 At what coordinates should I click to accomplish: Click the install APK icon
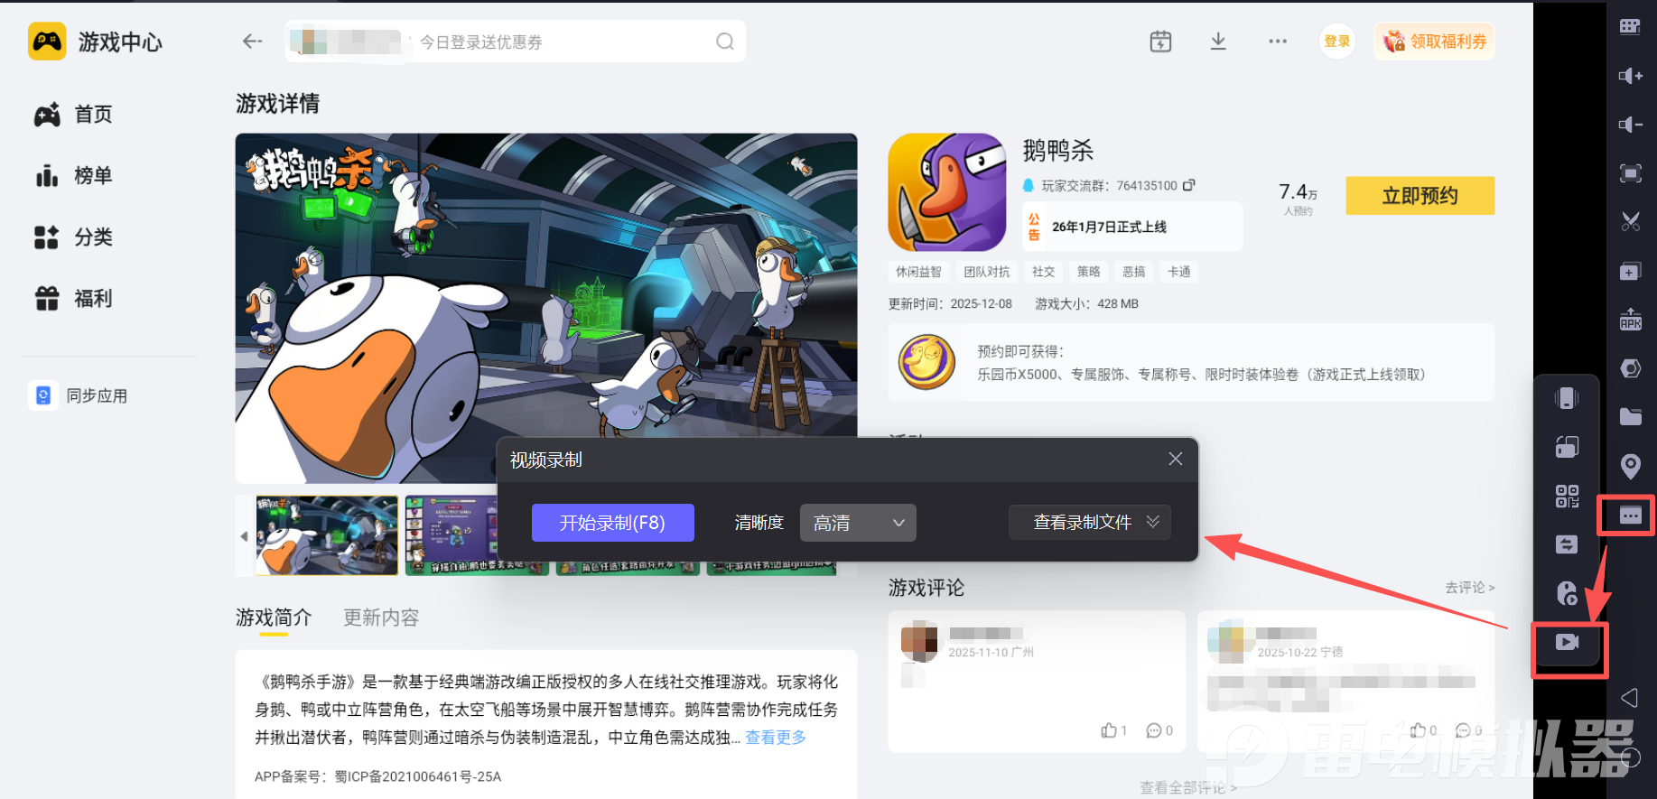point(1630,320)
